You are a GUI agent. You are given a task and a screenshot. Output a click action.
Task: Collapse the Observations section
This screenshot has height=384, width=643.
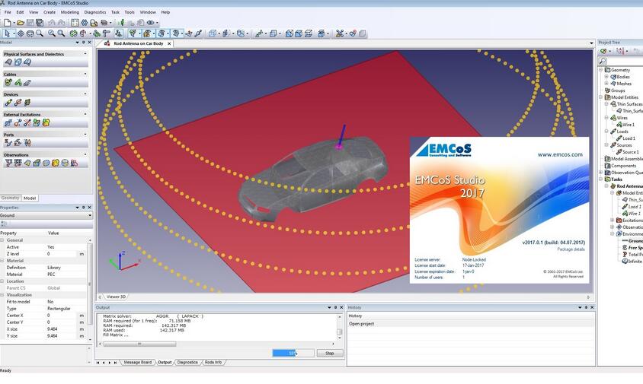click(x=85, y=154)
